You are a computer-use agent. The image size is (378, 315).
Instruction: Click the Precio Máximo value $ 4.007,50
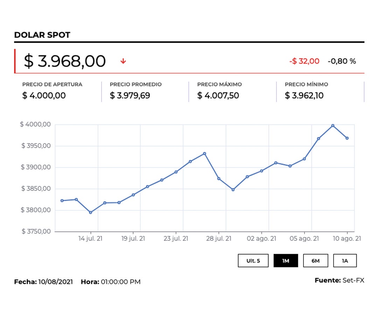point(218,95)
